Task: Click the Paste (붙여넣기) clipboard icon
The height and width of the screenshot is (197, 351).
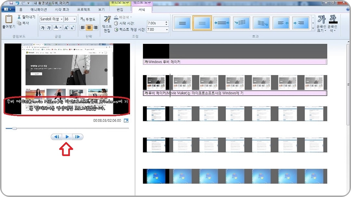Action: [x=9, y=19]
